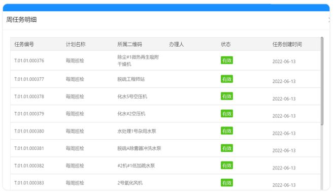Select task number T.01.01.000382
This screenshot has height=195, width=335.
[x=29, y=166]
